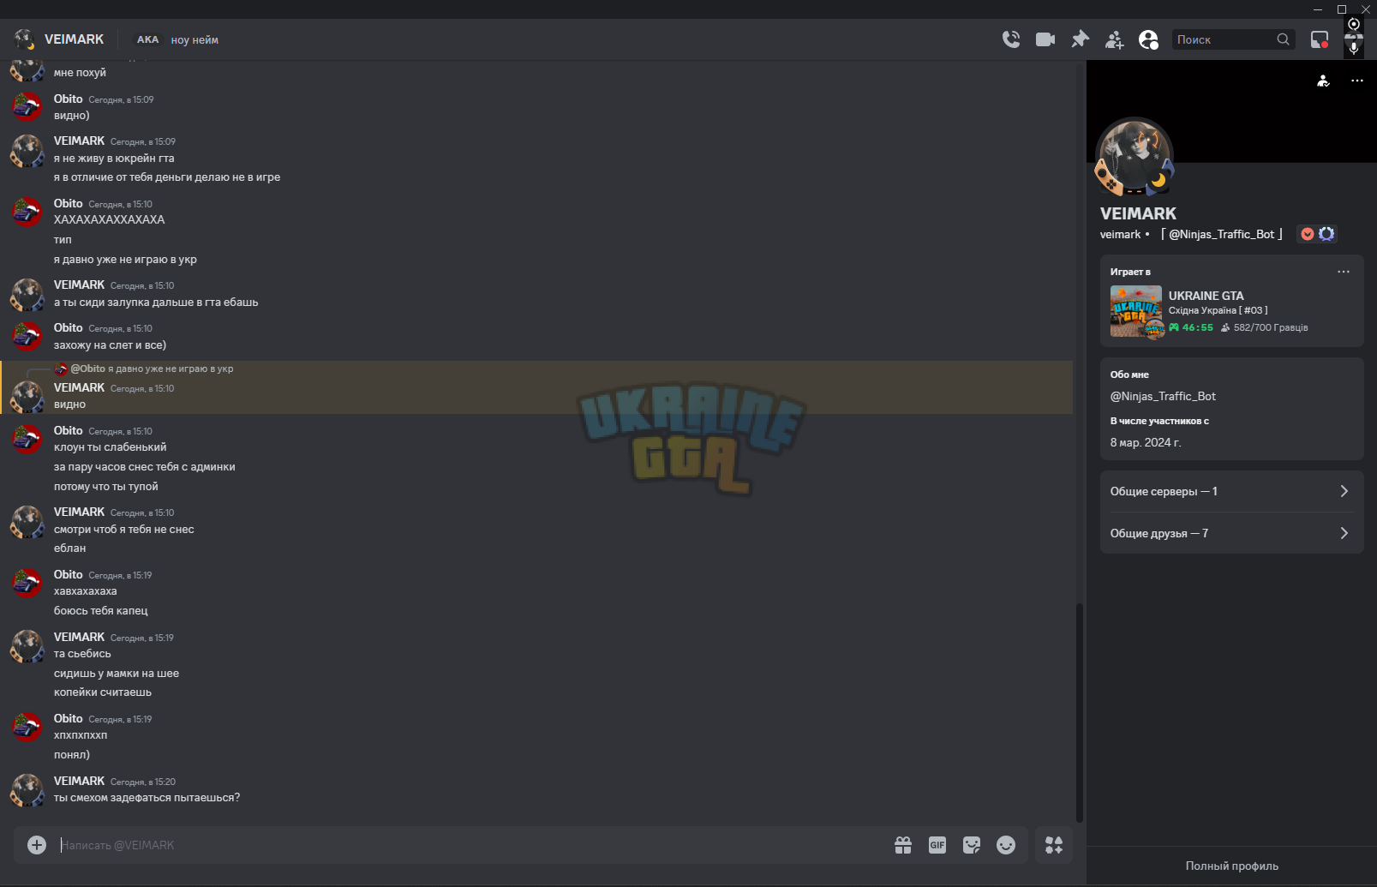This screenshot has width=1377, height=887.
Task: Click Obito avatar beside ХАХАХАХАХХАХАХА
Action: [x=27, y=213]
